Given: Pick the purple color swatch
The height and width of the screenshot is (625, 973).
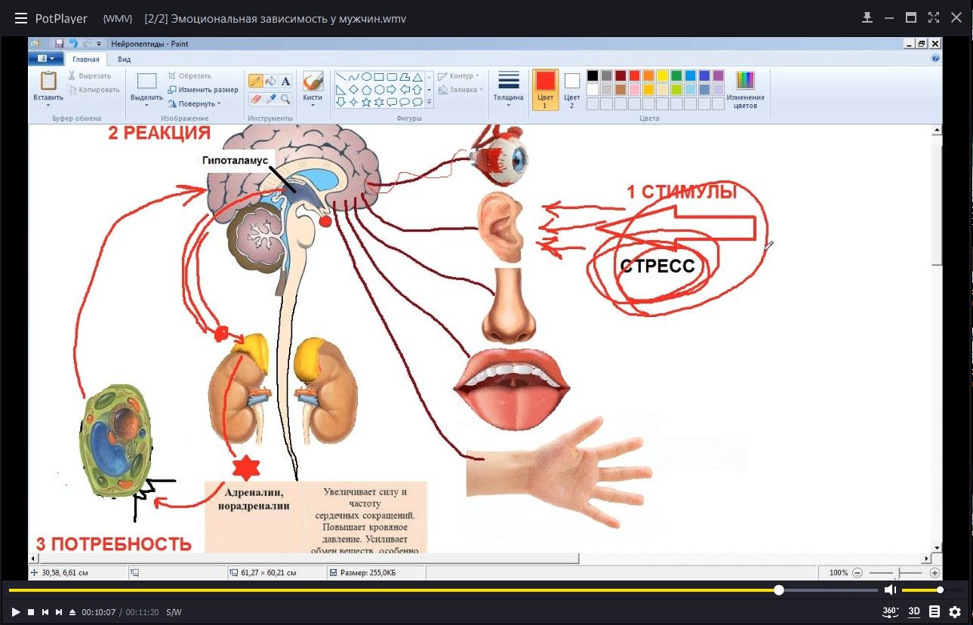Looking at the screenshot, I should coord(718,75).
